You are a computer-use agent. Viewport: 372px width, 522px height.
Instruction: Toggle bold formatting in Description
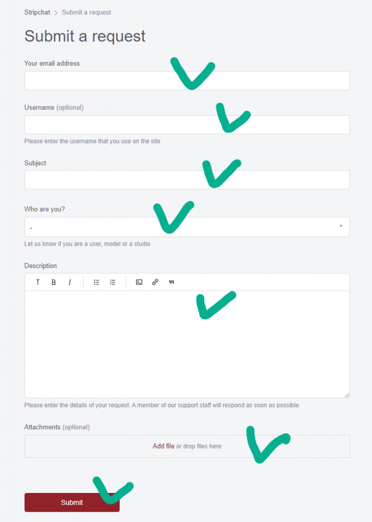pyautogui.click(x=54, y=282)
